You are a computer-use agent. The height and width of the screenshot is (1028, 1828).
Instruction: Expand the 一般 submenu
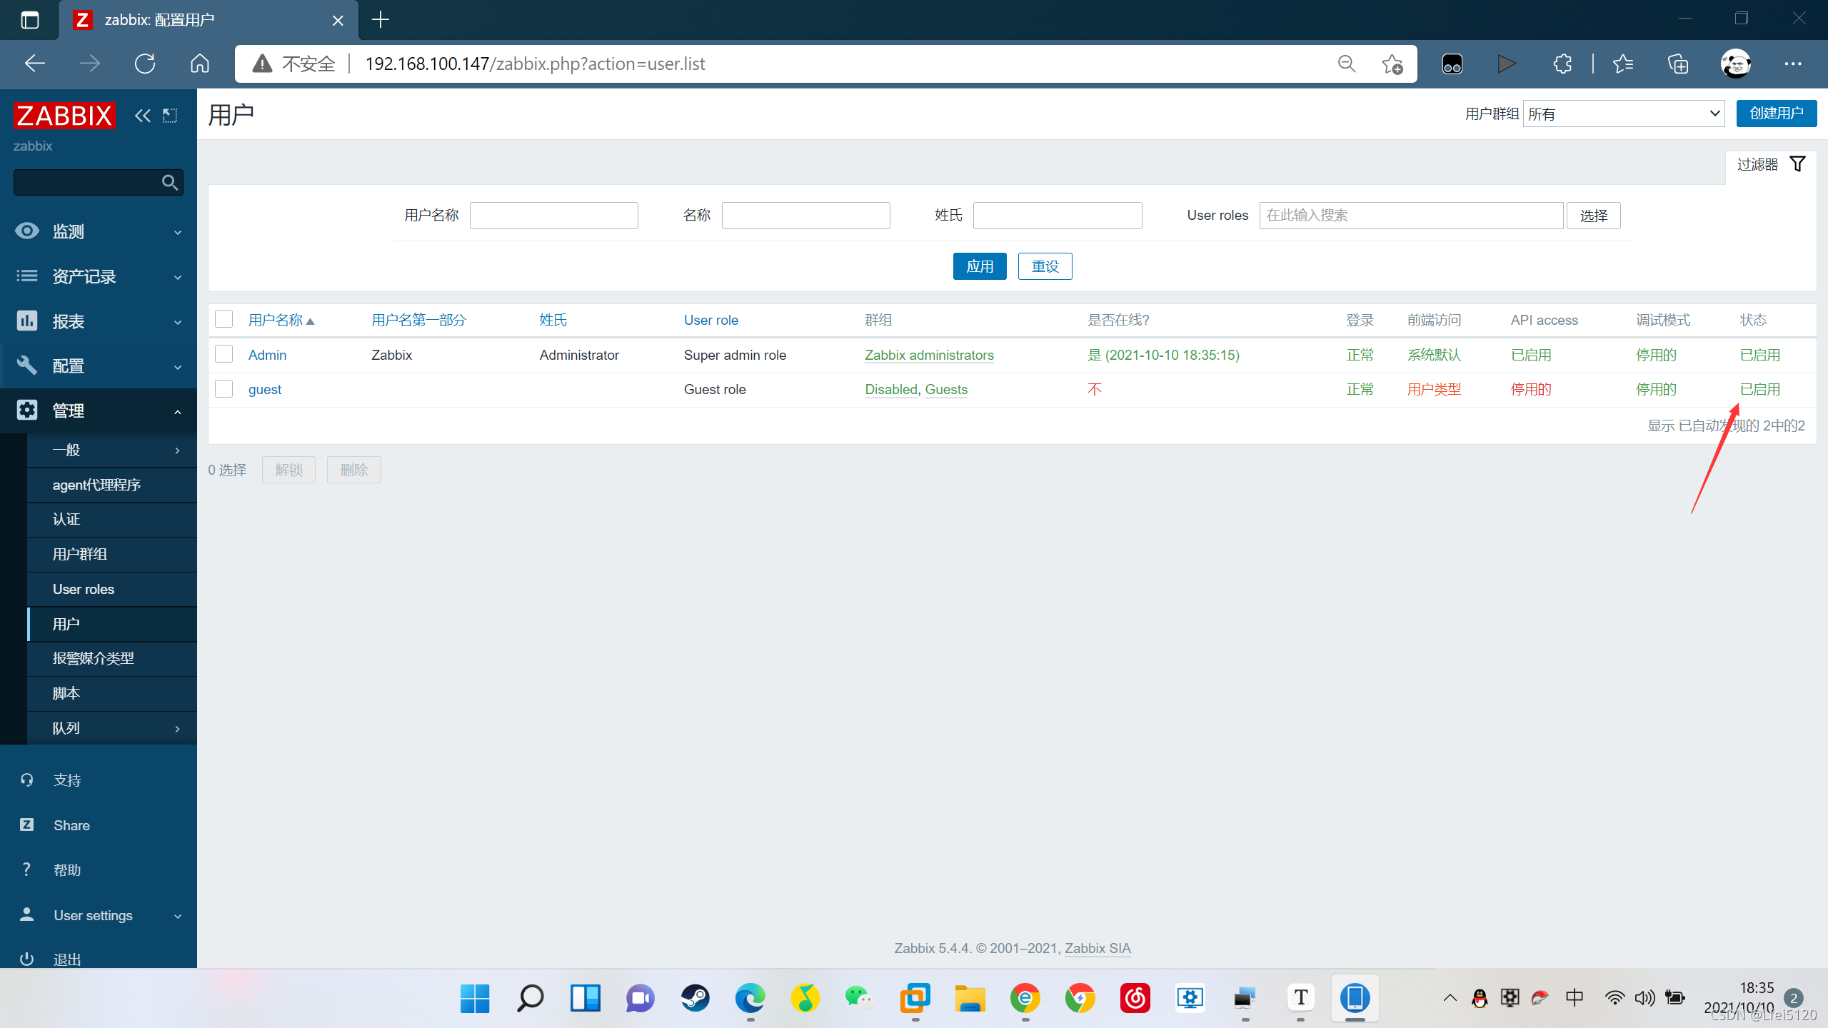[112, 450]
